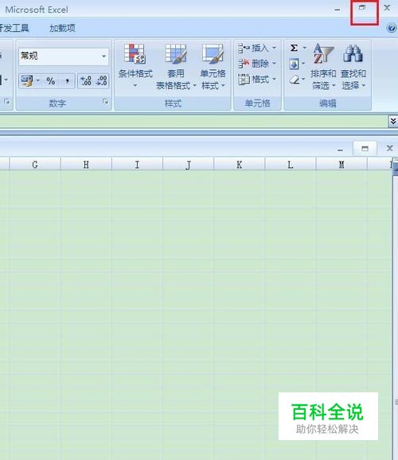Expand the Fill button dropdown arrow

303,64
